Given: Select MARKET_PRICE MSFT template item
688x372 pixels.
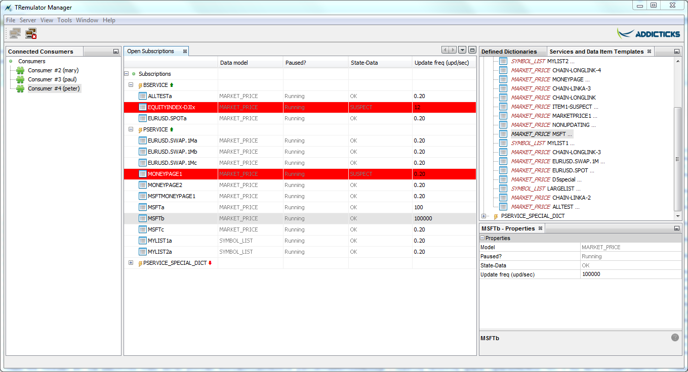Looking at the screenshot, I should (x=541, y=134).
